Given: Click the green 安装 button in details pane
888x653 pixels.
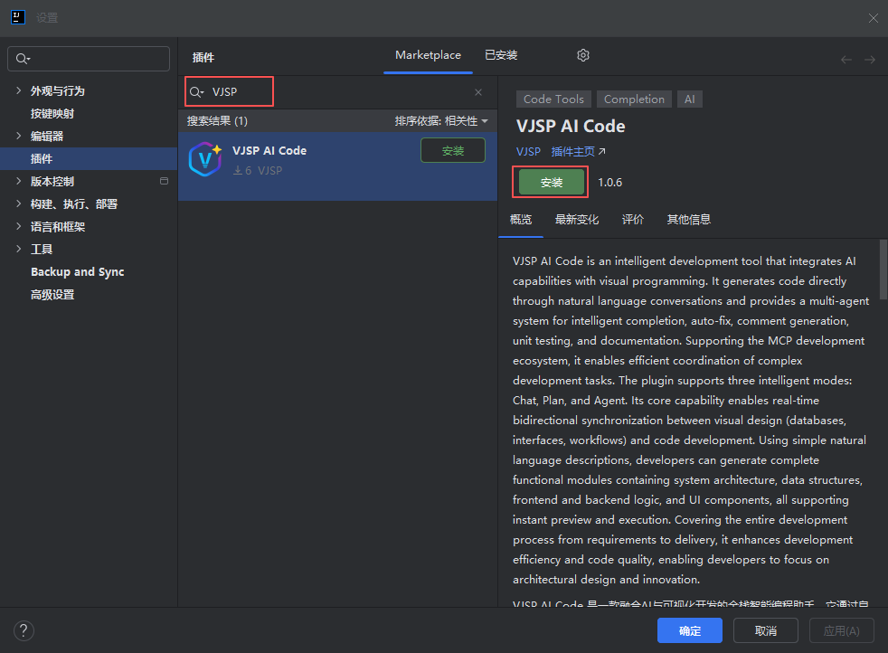Looking at the screenshot, I should tap(551, 182).
